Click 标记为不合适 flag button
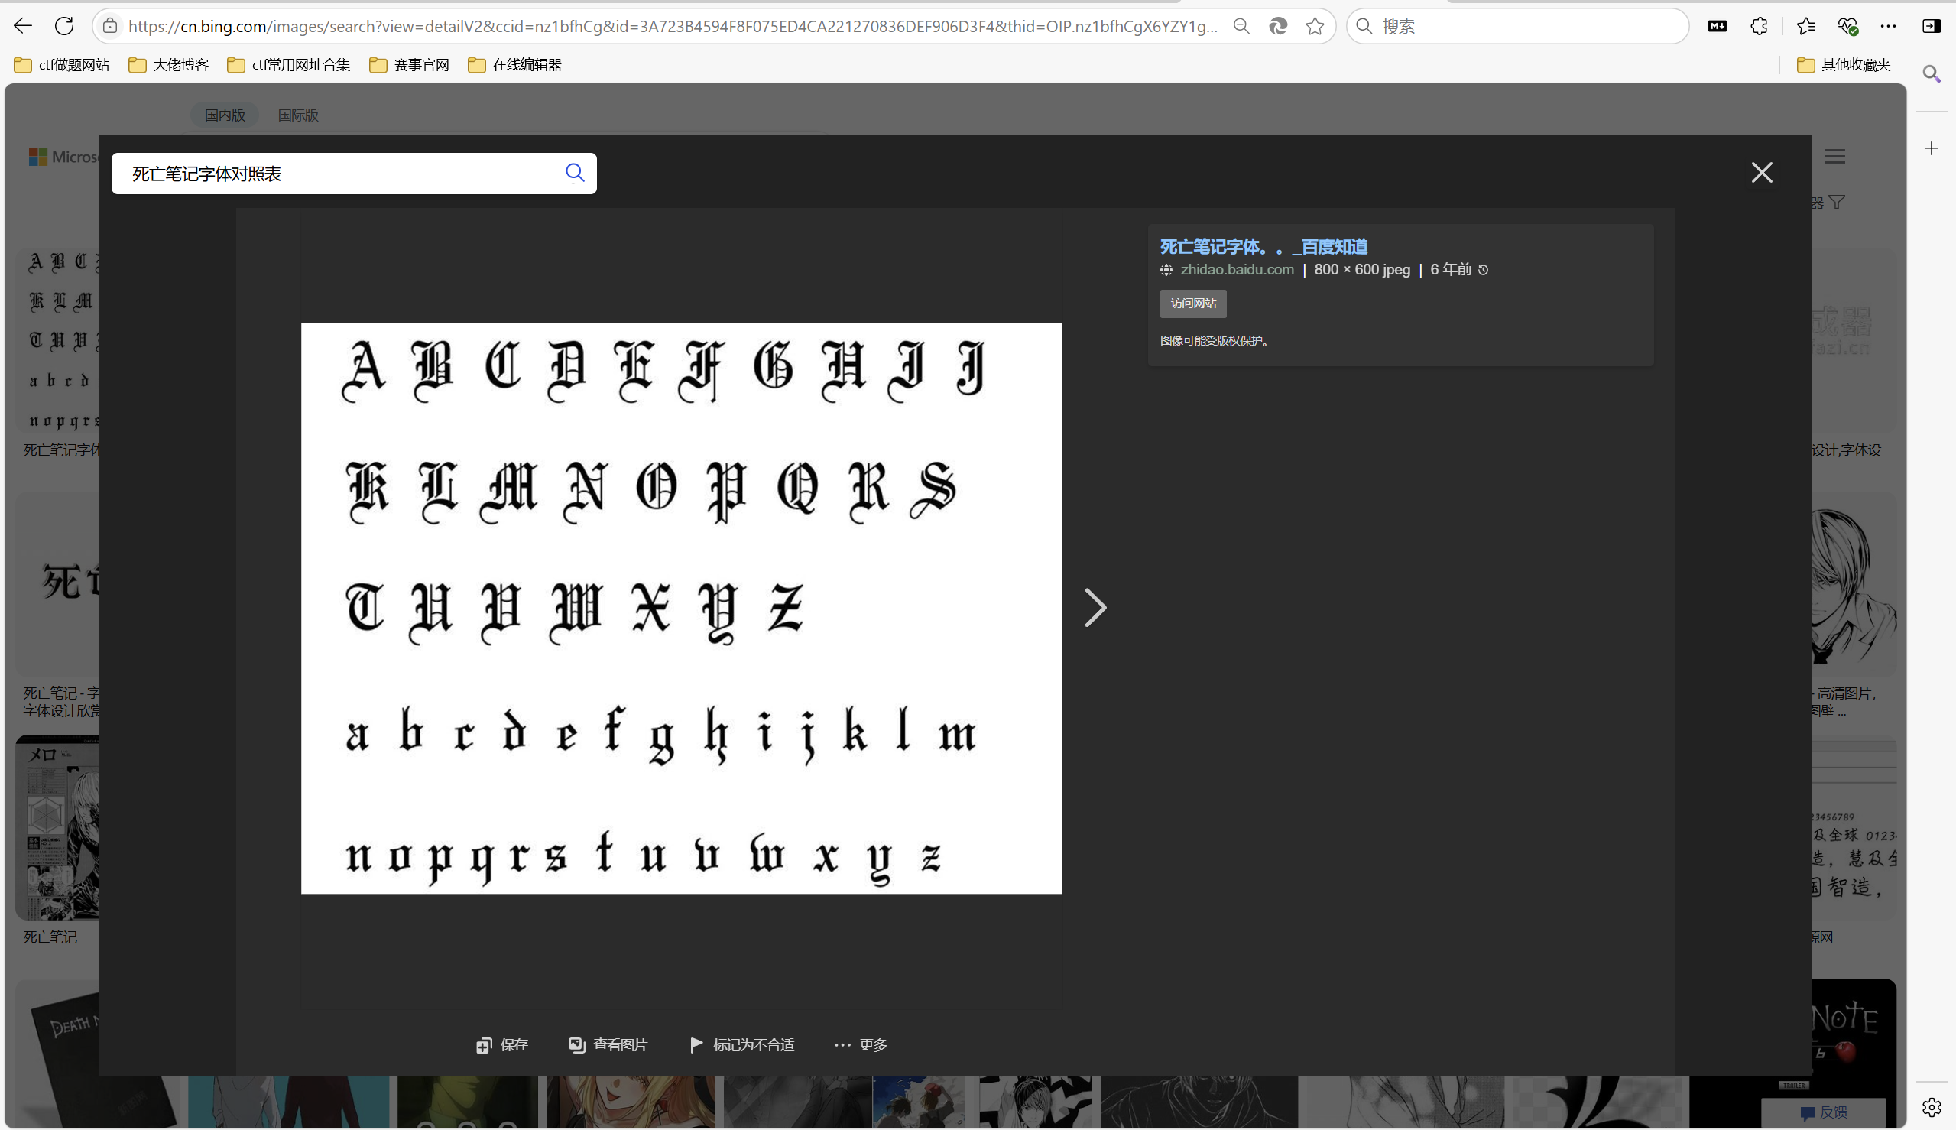The image size is (1956, 1130). point(741,1045)
